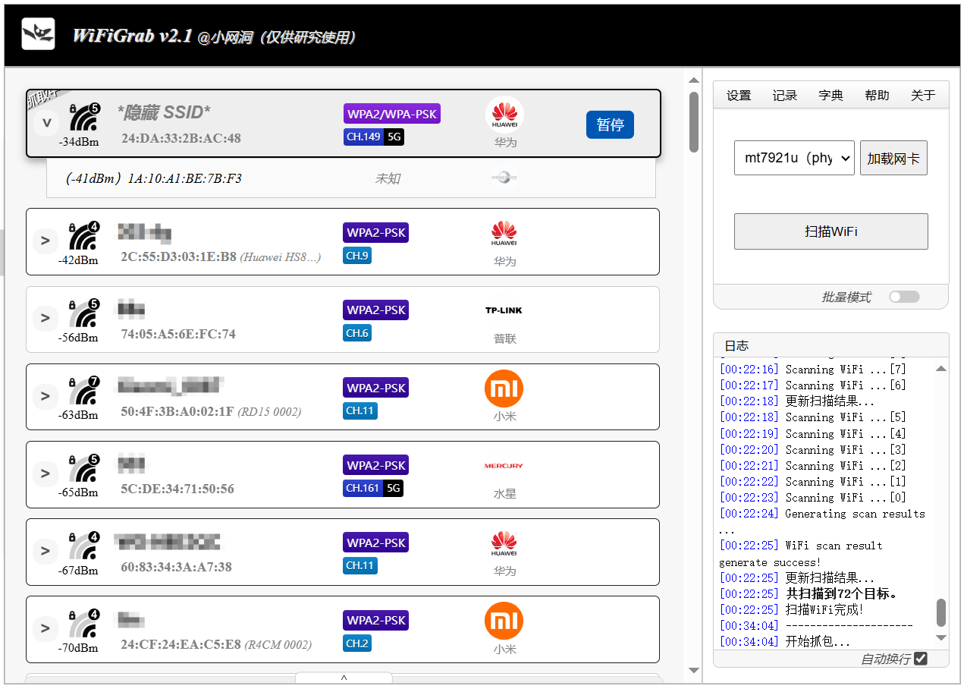Open the mt7921u network card dropdown
The image size is (967, 689).
794,158
